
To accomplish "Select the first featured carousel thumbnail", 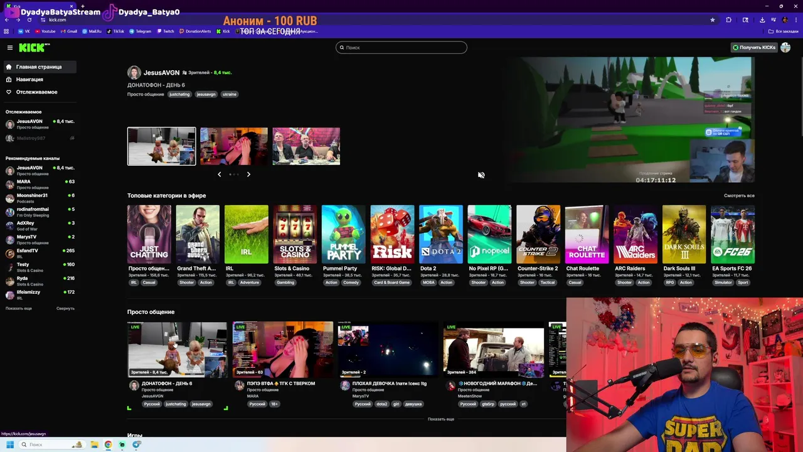I will point(161,146).
